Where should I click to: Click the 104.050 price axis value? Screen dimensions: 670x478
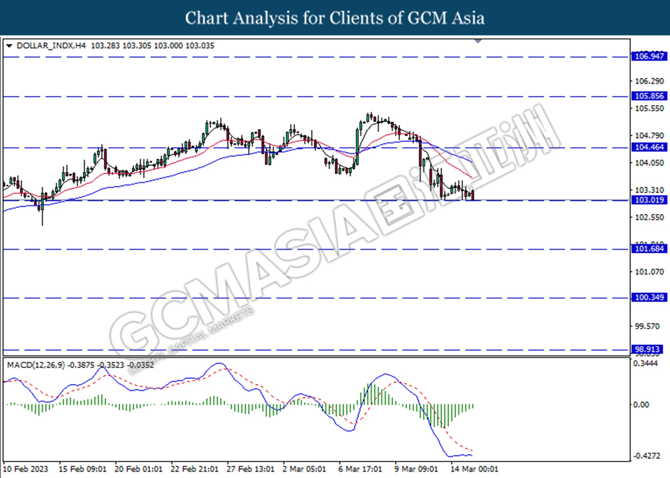pyautogui.click(x=649, y=163)
